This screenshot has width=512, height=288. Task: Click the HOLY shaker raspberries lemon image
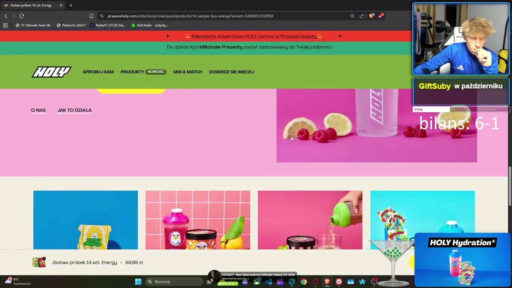(x=376, y=125)
